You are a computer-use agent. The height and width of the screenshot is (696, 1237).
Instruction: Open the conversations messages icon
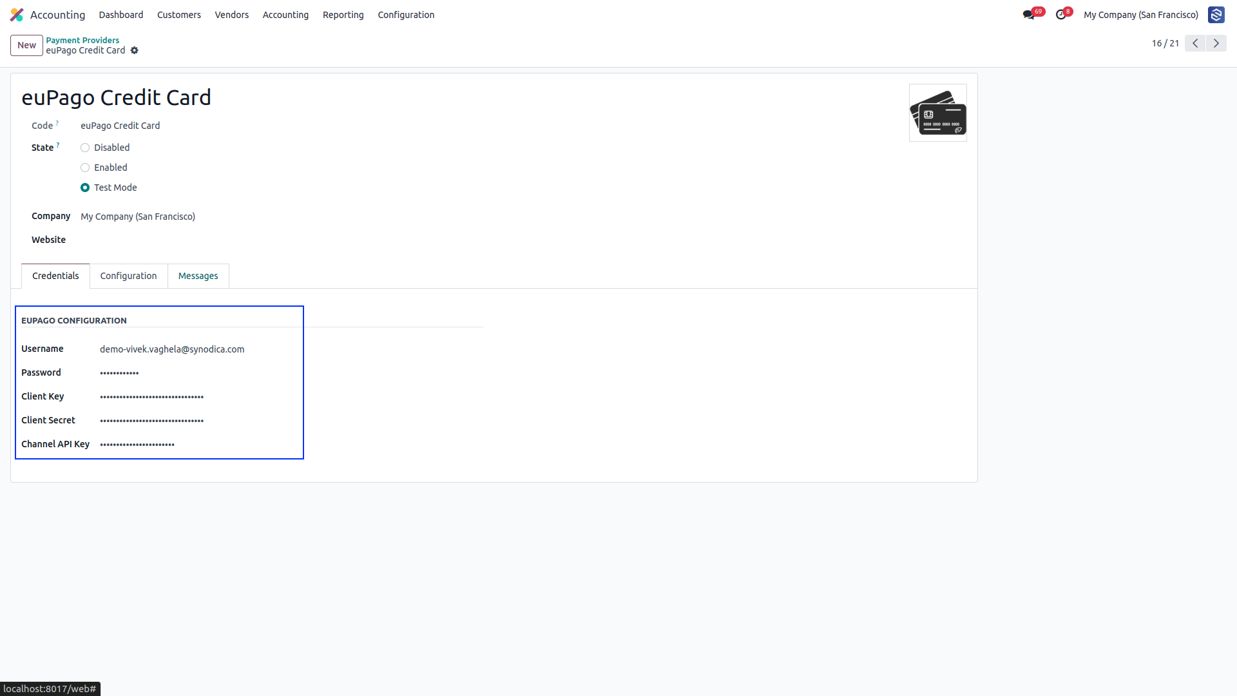(x=1028, y=14)
